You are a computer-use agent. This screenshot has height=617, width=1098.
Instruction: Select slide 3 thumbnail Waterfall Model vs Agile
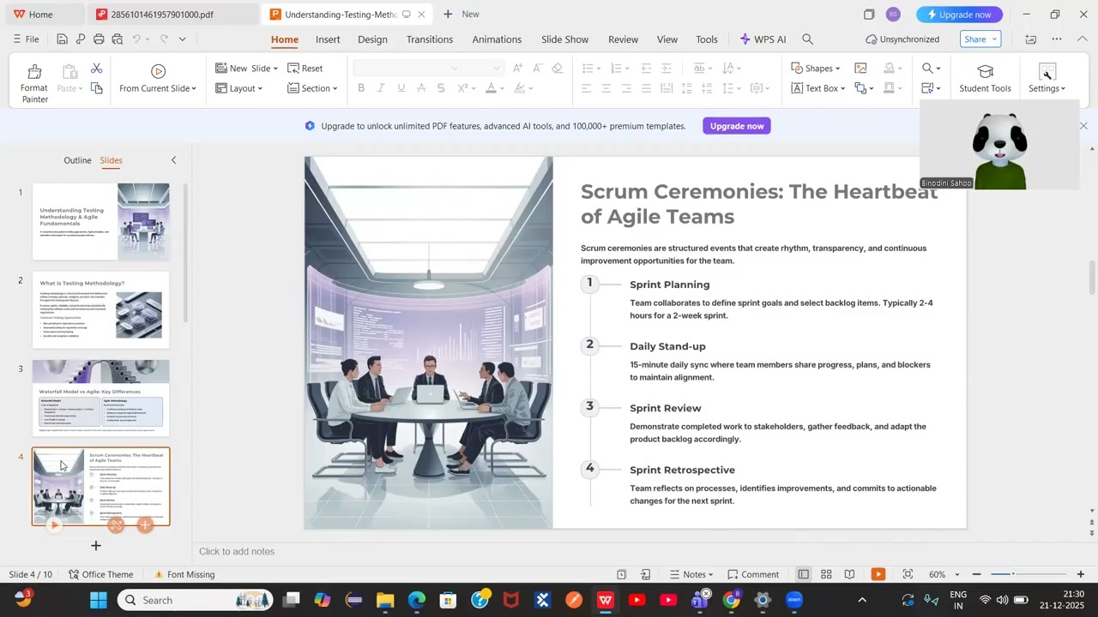click(101, 398)
